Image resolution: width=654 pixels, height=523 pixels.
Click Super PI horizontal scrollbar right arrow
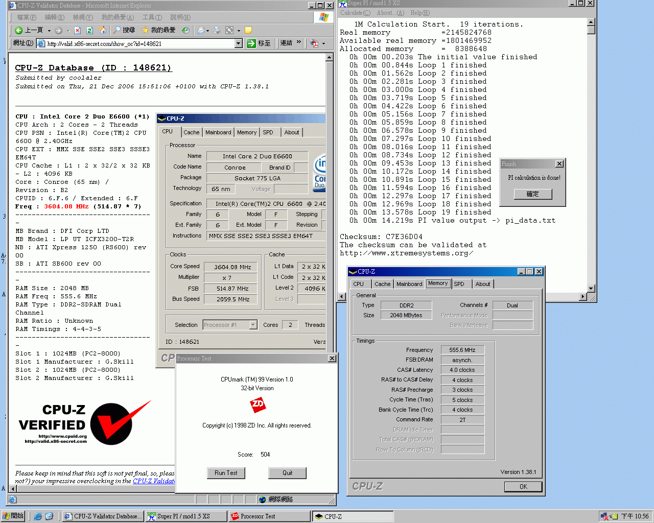pyautogui.click(x=582, y=297)
